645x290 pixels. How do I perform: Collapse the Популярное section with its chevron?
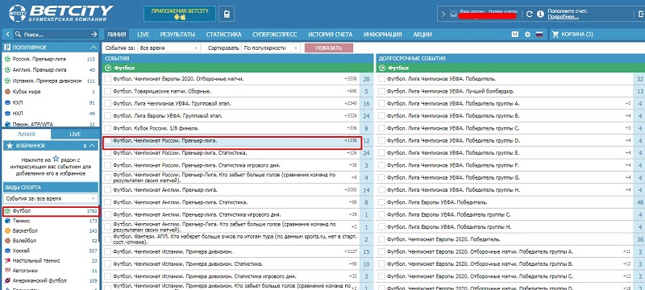(x=93, y=48)
